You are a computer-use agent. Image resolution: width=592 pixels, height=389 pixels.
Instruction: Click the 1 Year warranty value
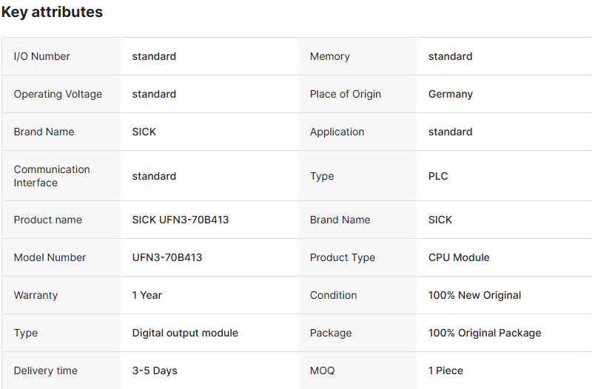pos(147,295)
